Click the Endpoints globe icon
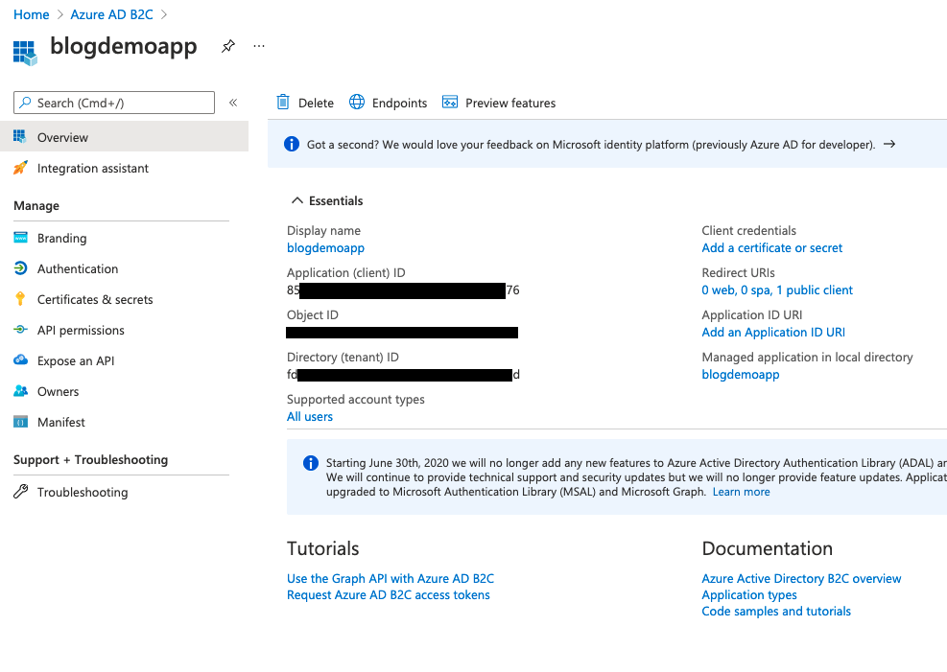 pyautogui.click(x=357, y=102)
